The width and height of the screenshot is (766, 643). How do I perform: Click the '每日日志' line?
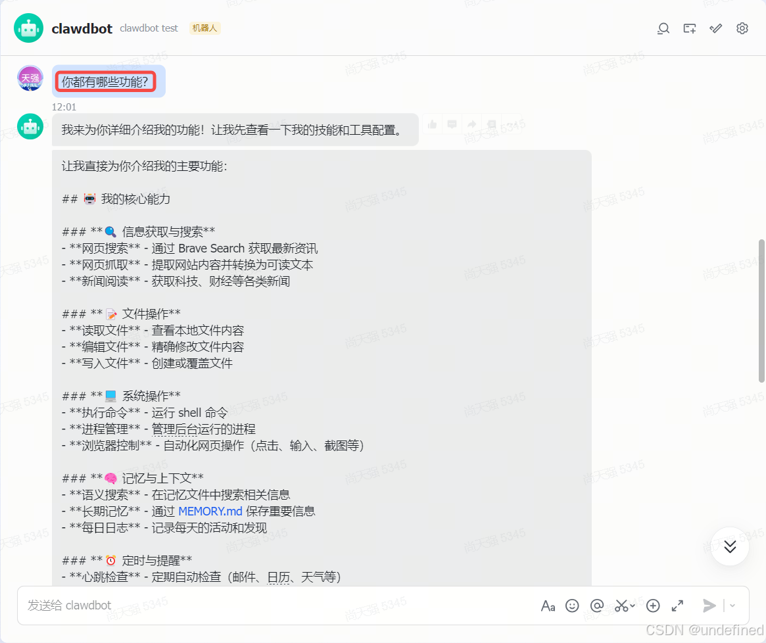pos(164,528)
